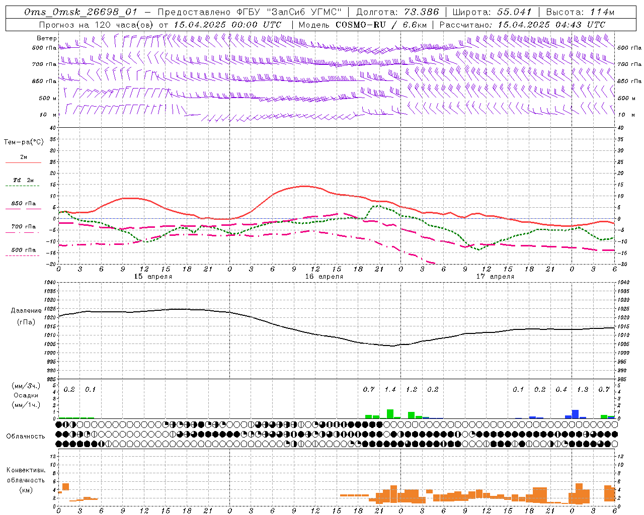Viewport: 644px width, 515px height.
Task: Click the Давление pressure panel label
Action: coord(26,311)
